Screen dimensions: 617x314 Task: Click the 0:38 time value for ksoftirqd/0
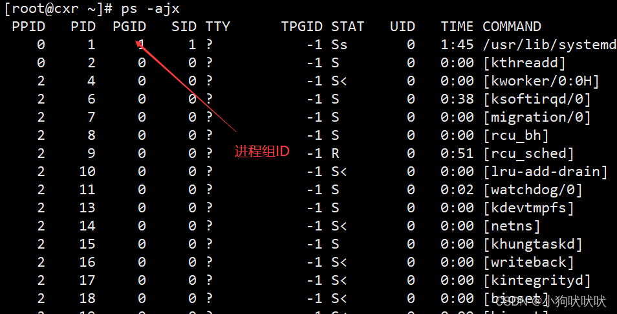[457, 99]
